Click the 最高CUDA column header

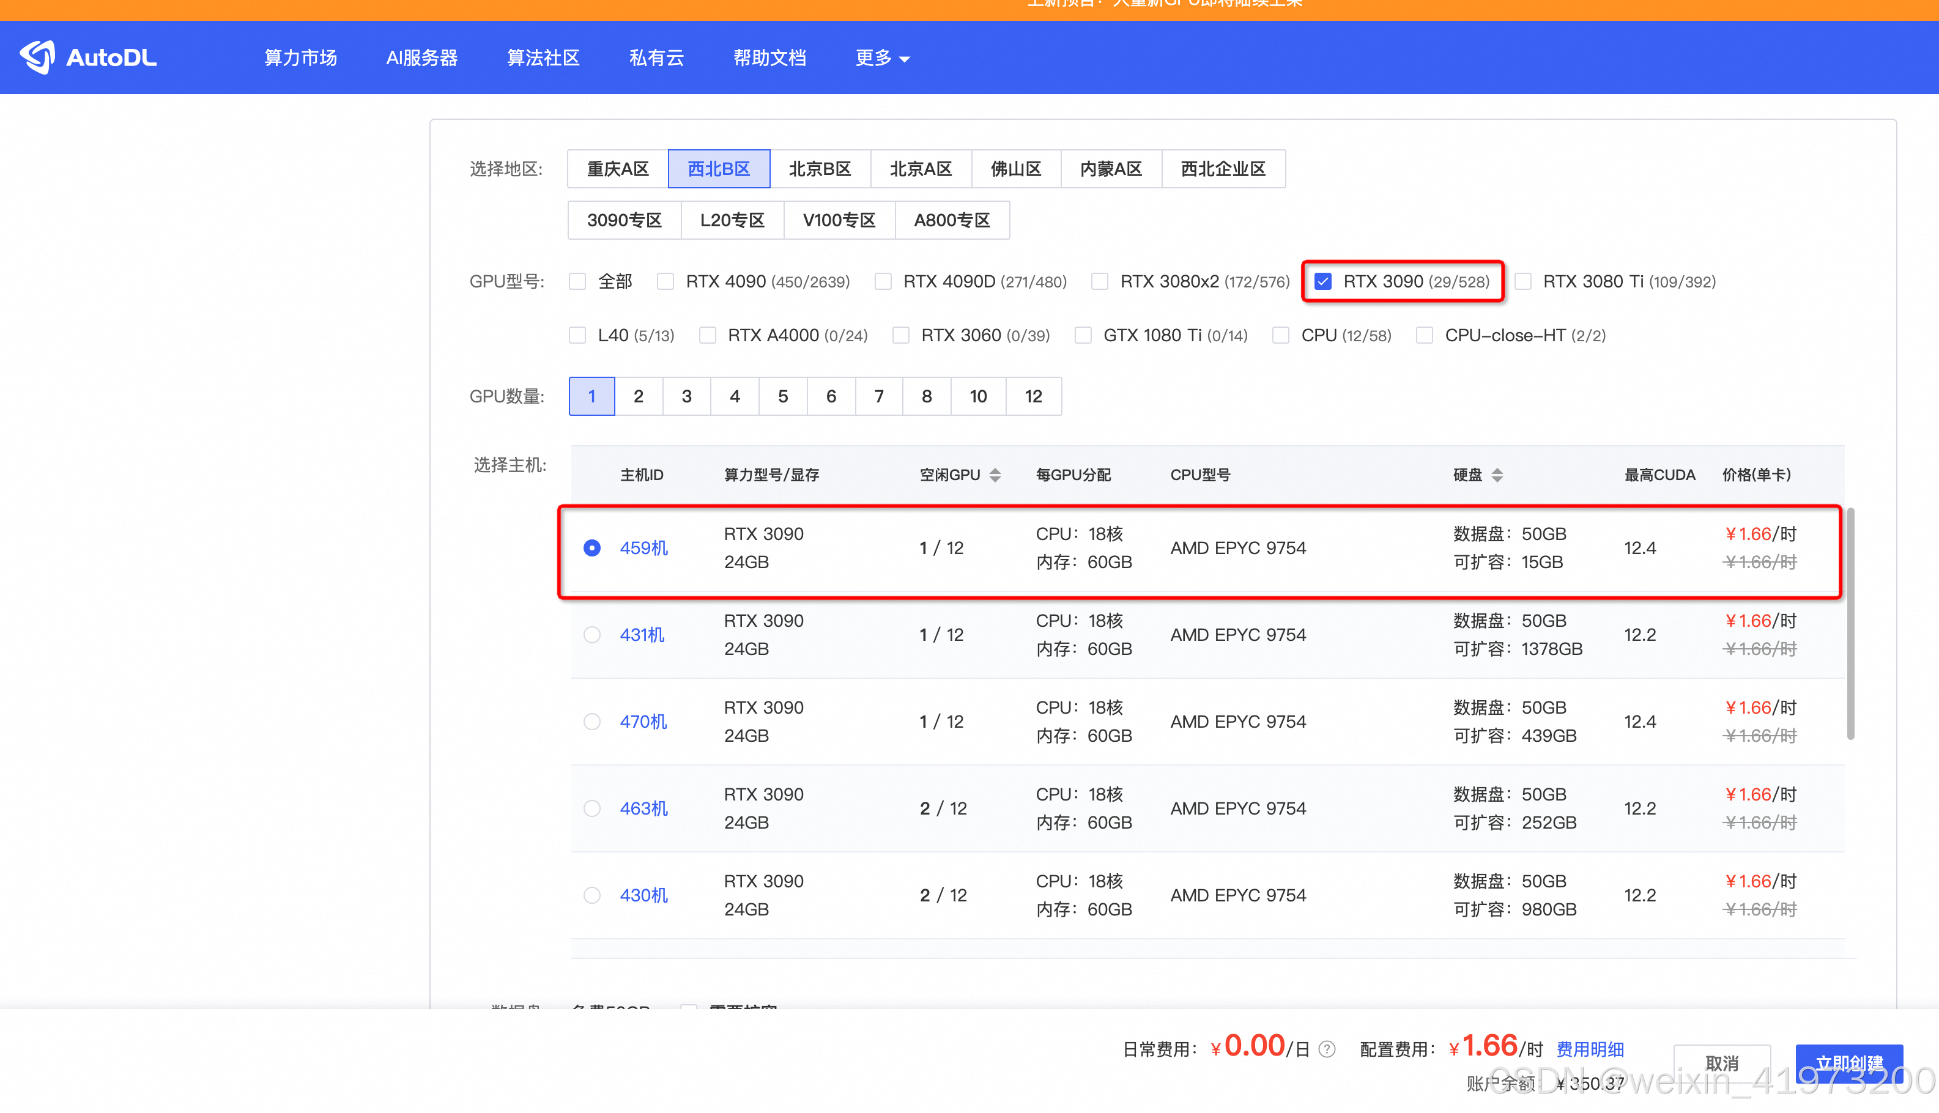coord(1659,475)
